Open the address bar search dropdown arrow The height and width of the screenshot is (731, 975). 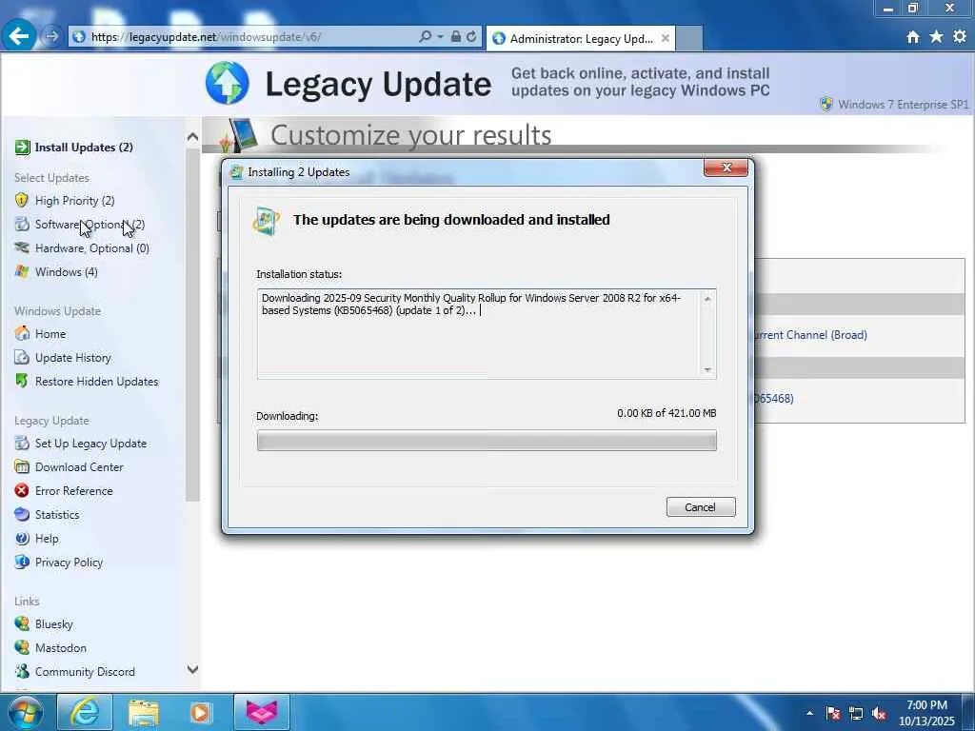(440, 37)
